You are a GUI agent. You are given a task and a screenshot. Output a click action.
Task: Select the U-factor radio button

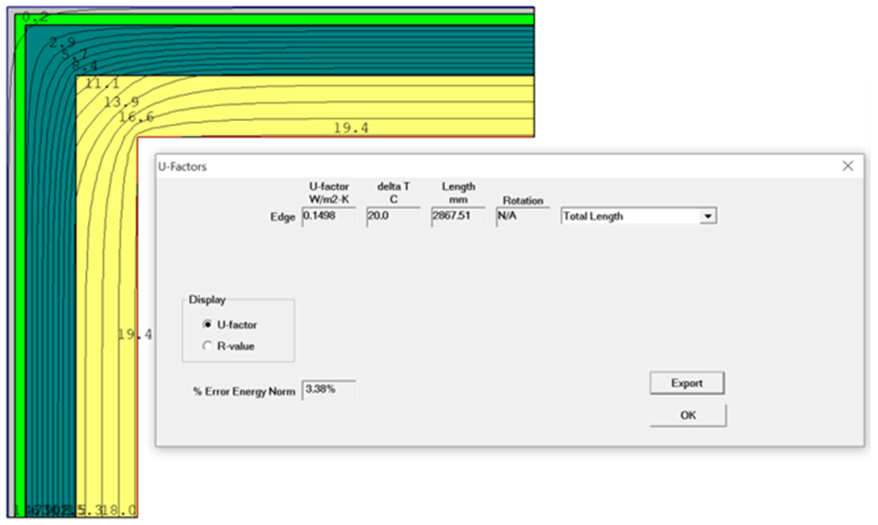point(207,324)
